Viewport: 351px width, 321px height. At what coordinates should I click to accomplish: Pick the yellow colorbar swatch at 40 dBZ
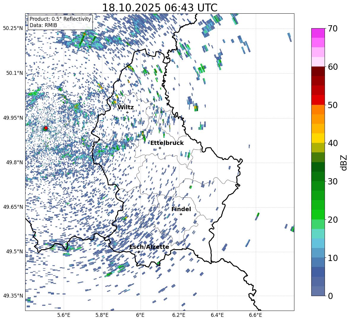coord(318,138)
